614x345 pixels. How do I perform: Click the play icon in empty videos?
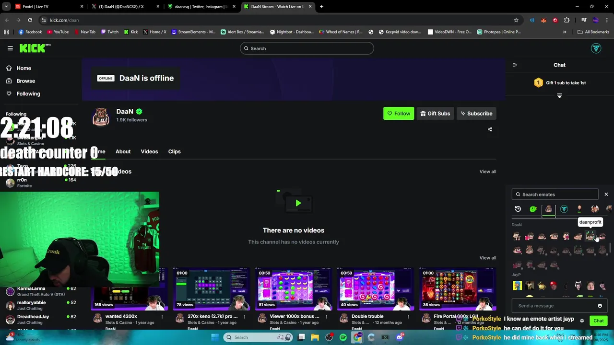[x=298, y=203]
